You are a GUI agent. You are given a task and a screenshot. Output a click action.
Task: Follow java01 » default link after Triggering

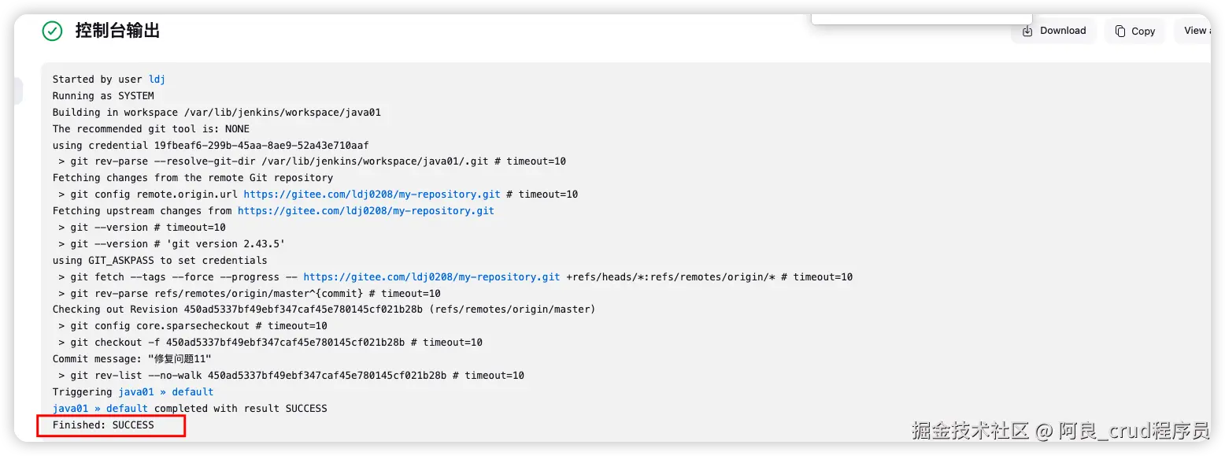165,392
